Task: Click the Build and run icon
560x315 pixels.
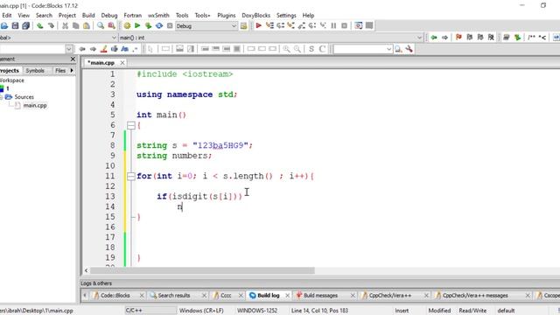Action: (x=148, y=25)
